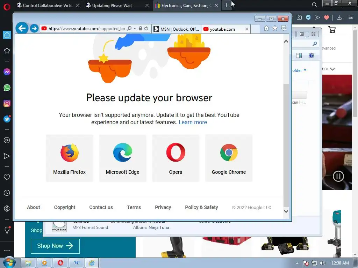Open the Terms footer link

tap(134, 207)
